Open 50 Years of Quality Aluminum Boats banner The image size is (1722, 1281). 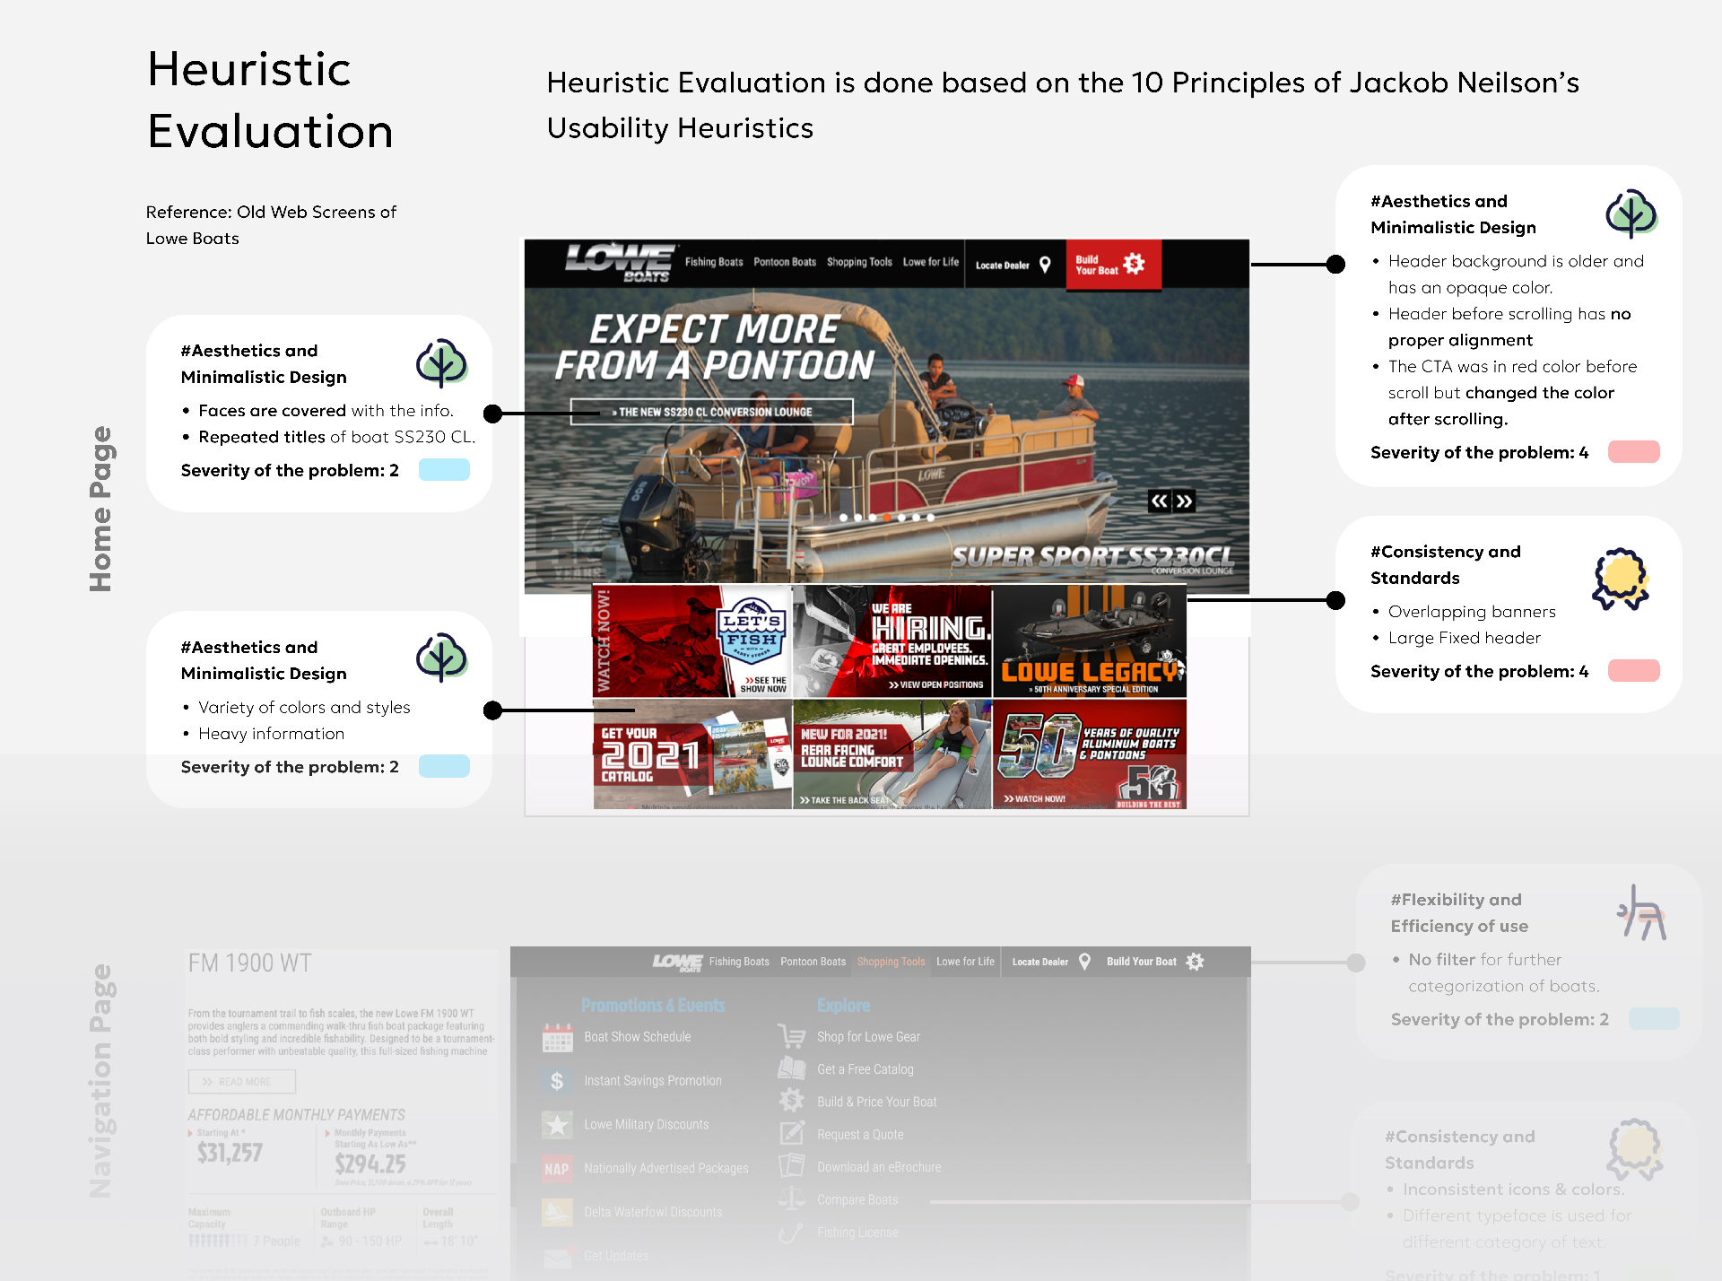pyautogui.click(x=1090, y=754)
